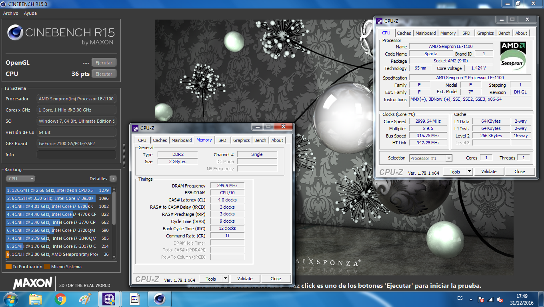This screenshot has height=307, width=544.
Task: Click the MAXON logo at bottom left
Action: pyautogui.click(x=33, y=283)
